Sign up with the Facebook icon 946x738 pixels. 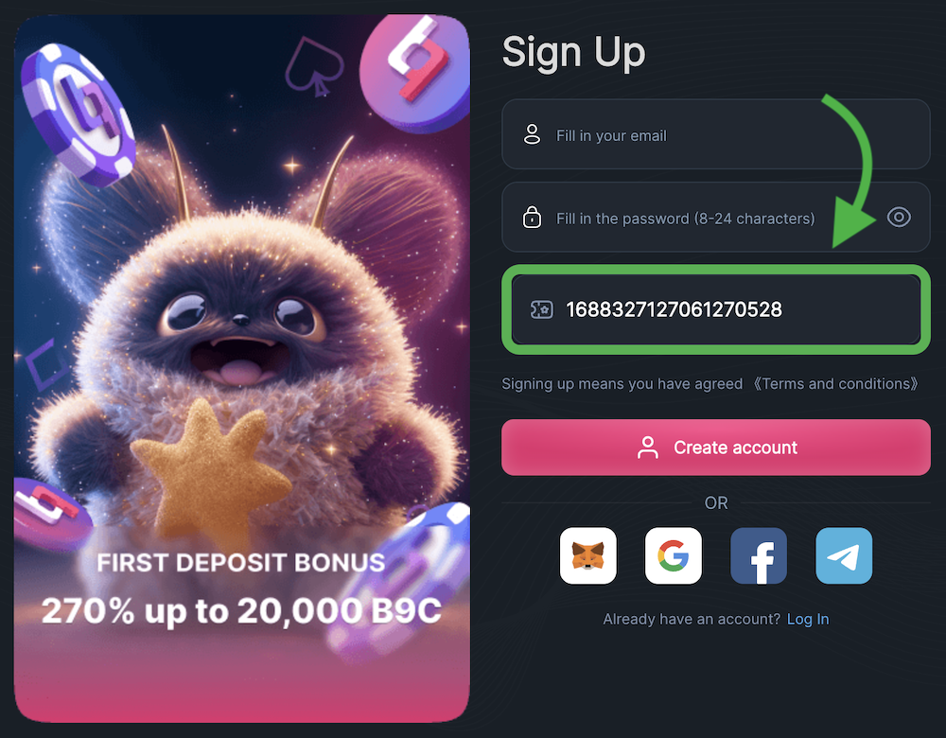pyautogui.click(x=759, y=555)
